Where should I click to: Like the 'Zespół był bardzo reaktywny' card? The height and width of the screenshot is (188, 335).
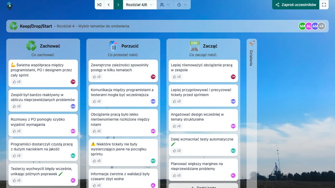pos(16,106)
